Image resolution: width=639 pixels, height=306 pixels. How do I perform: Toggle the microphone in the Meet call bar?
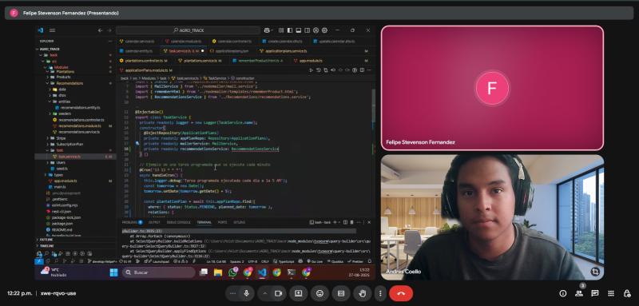click(246, 293)
